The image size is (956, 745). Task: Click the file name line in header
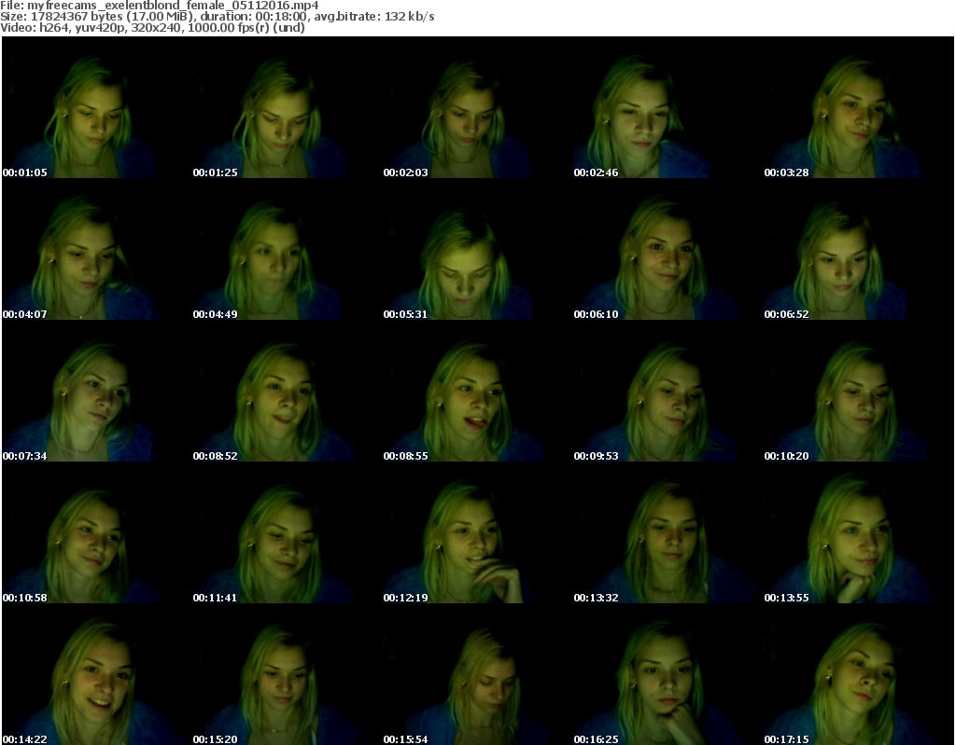[x=159, y=6]
